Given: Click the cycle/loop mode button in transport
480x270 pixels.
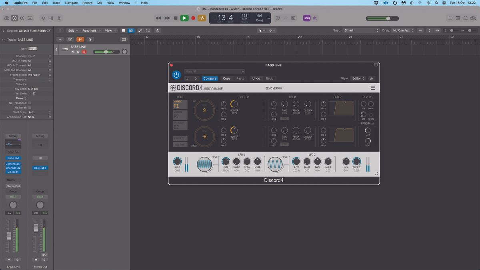Looking at the screenshot, I should tap(202, 18).
